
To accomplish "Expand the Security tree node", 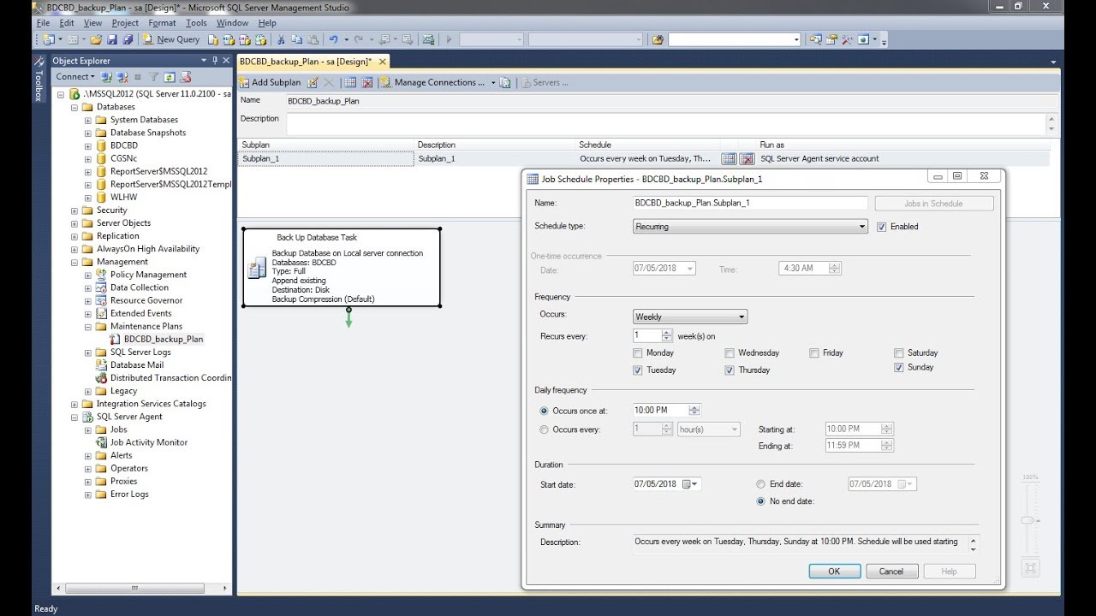I will click(74, 210).
